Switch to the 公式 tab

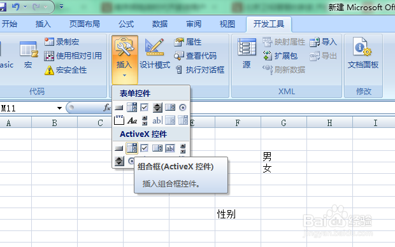coord(126,24)
